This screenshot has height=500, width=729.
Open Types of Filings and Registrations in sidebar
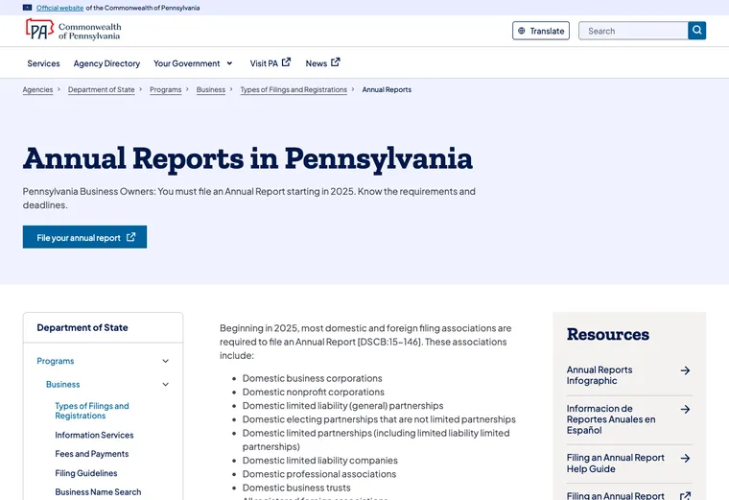click(x=91, y=411)
